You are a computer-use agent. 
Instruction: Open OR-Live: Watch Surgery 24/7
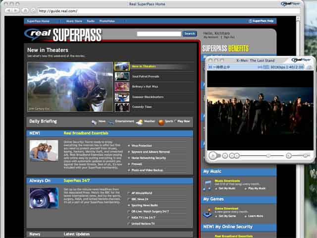click(150, 212)
